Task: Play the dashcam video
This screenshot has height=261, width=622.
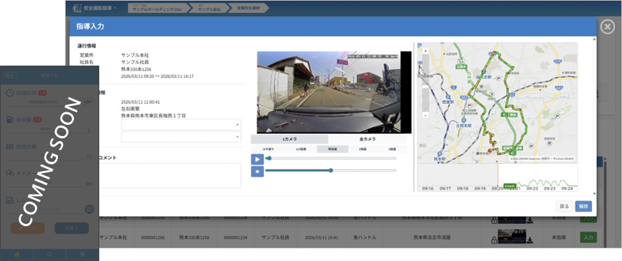Action: tap(257, 159)
